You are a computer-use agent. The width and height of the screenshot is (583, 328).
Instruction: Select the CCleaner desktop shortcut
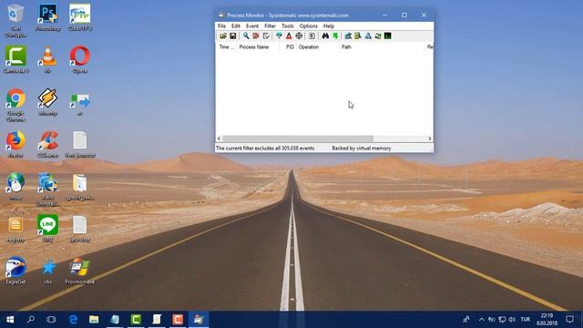click(47, 144)
